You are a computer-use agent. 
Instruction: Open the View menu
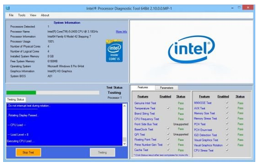point(33,15)
